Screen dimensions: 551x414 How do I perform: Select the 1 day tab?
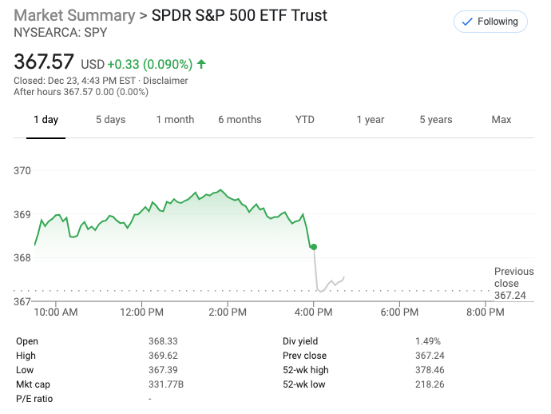[x=46, y=120]
